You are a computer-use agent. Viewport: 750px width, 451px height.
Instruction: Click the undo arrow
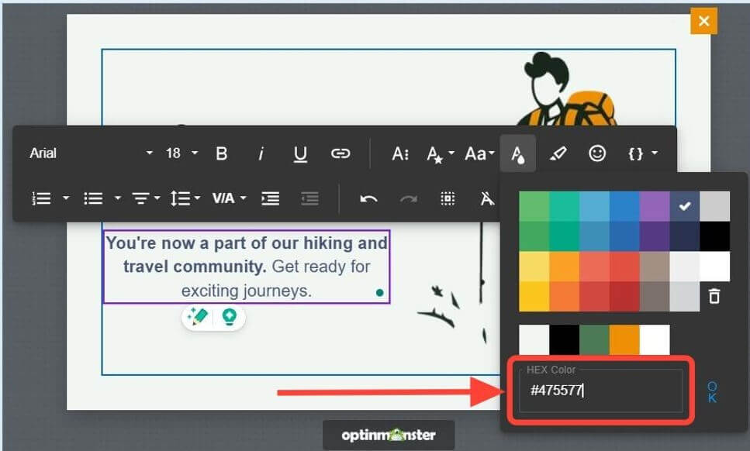coord(368,198)
